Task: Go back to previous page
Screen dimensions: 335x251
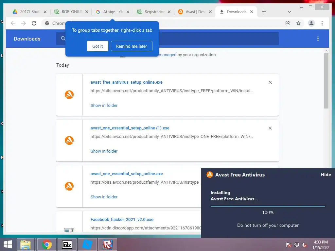Action: click(x=13, y=23)
